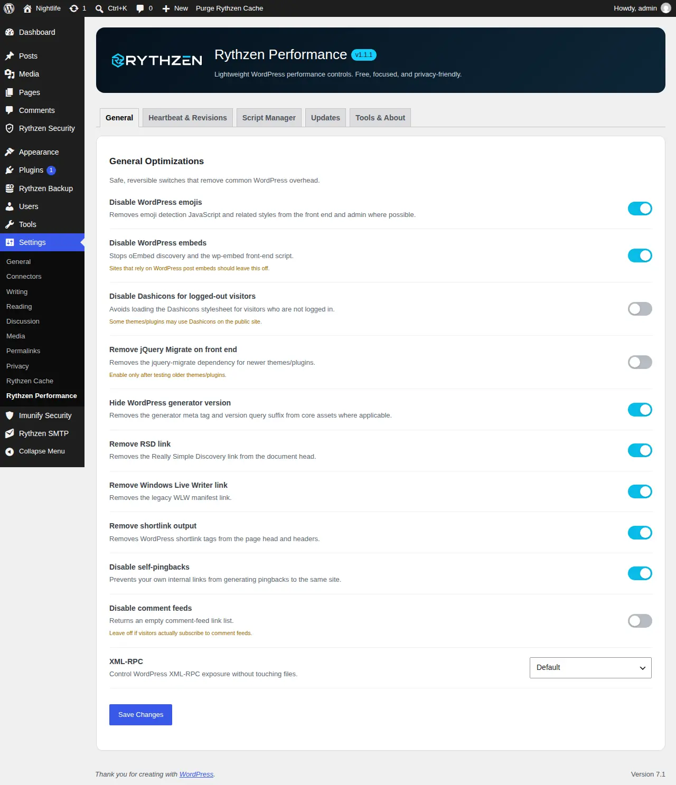Click the Appearance paintbrush icon
Image resolution: width=676 pixels, height=785 pixels.
coord(10,152)
